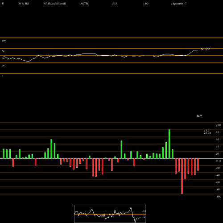Click the "SI MunafaSutraR" header text

(55, 4)
